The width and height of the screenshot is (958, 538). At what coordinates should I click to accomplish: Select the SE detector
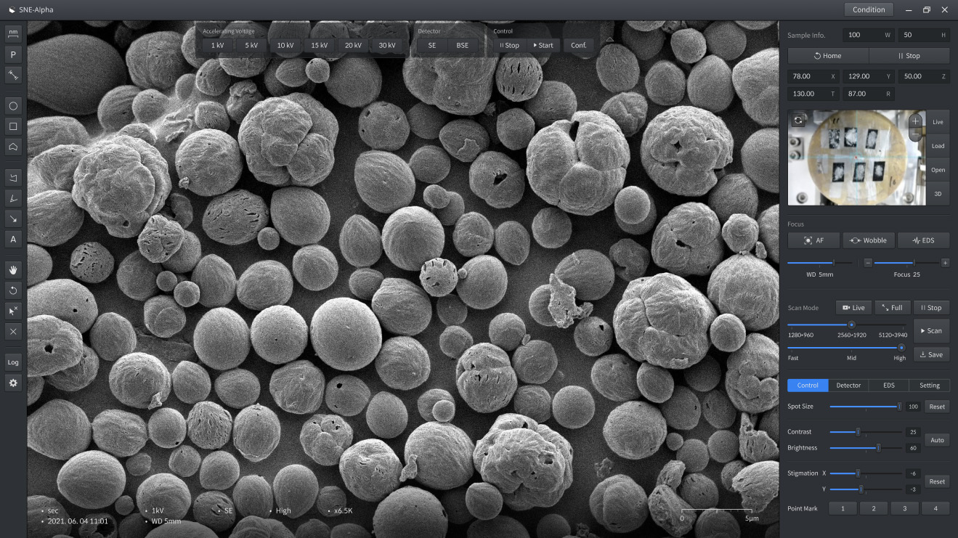coord(432,45)
